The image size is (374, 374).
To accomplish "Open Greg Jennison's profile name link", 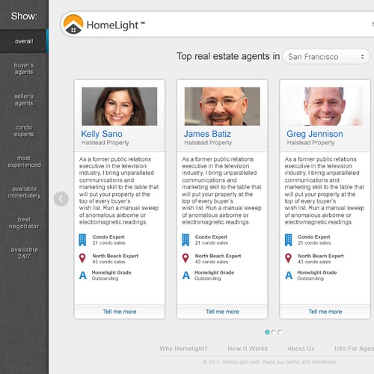I will pyautogui.click(x=315, y=134).
